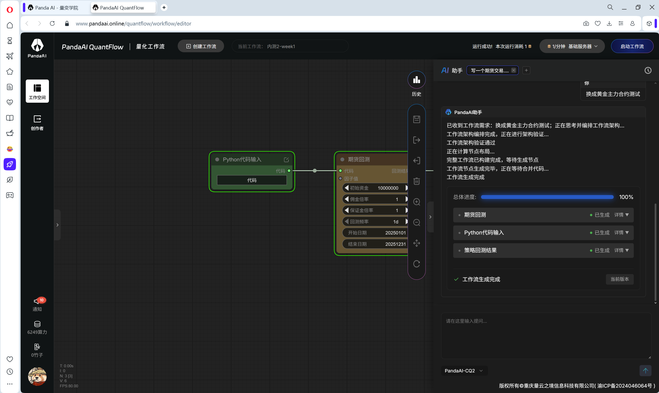Decrease 回测频率 with left arrow
The image size is (659, 393).
pos(346,221)
